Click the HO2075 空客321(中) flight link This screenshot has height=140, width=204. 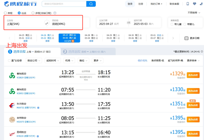(26, 122)
